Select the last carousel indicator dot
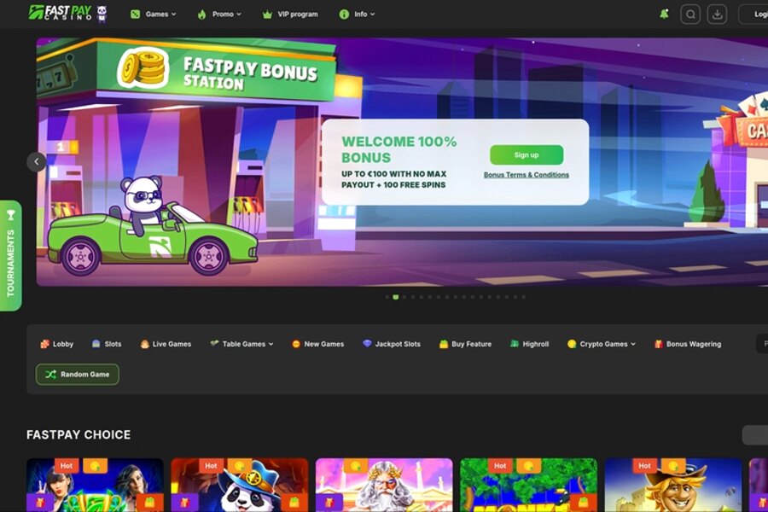The width and height of the screenshot is (768, 512). (x=524, y=297)
